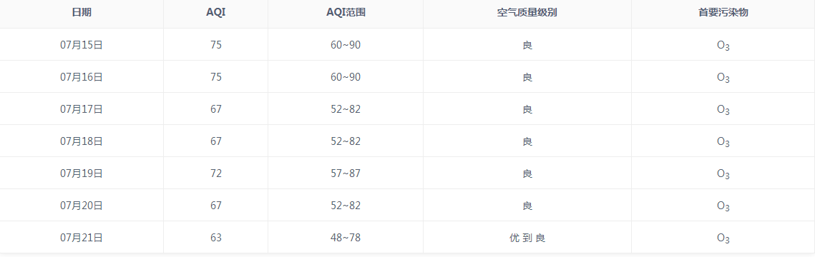Click the 07月18日 date cell
The height and width of the screenshot is (257, 815).
(x=82, y=141)
